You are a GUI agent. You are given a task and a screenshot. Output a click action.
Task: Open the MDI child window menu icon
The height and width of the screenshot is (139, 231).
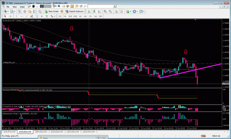4,7
